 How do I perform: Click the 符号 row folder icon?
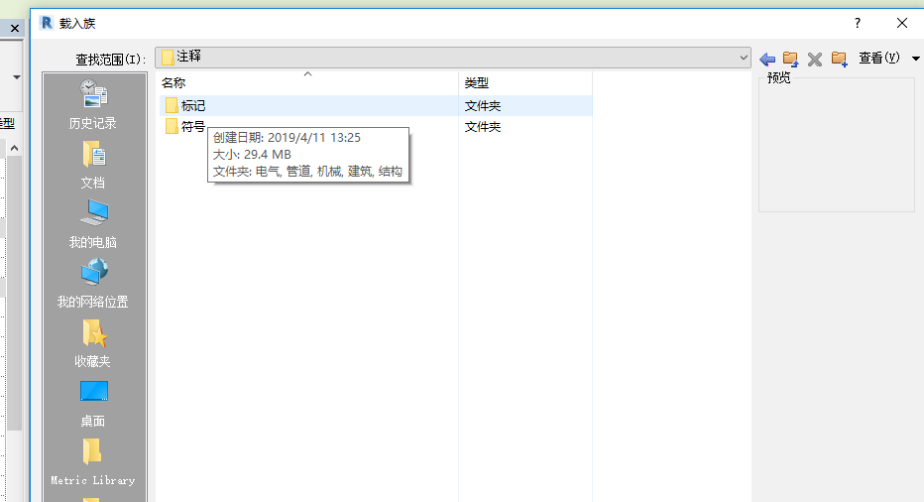(x=172, y=126)
